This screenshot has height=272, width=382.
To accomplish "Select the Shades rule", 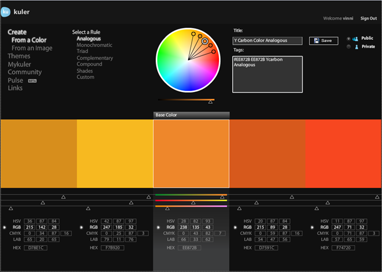I will [x=85, y=70].
